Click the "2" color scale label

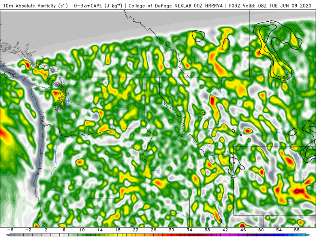pyautogui.click(x=46, y=230)
